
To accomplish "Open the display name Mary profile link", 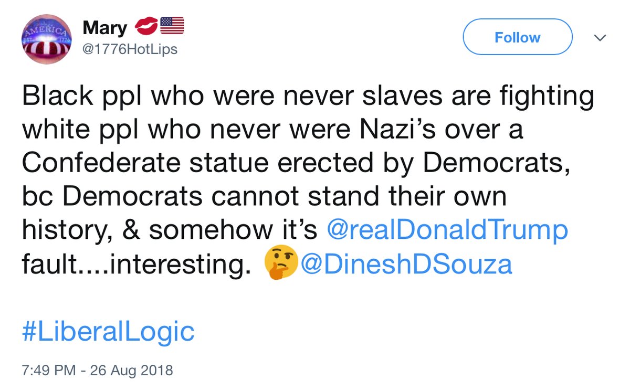I will 105,29.
